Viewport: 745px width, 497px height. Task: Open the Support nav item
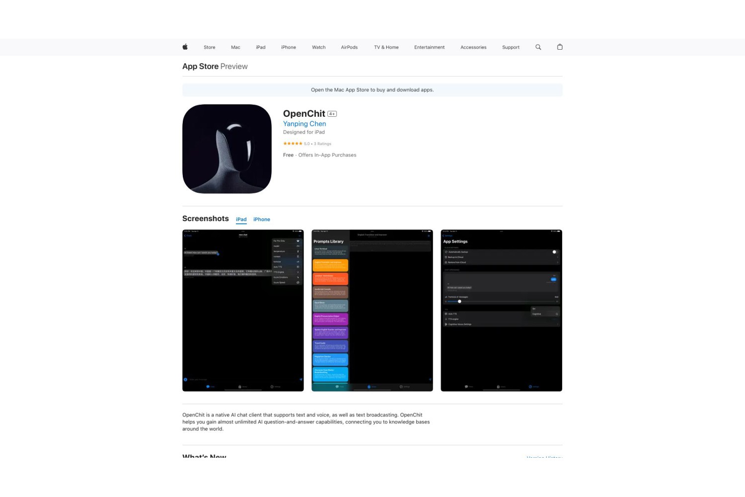(x=511, y=47)
